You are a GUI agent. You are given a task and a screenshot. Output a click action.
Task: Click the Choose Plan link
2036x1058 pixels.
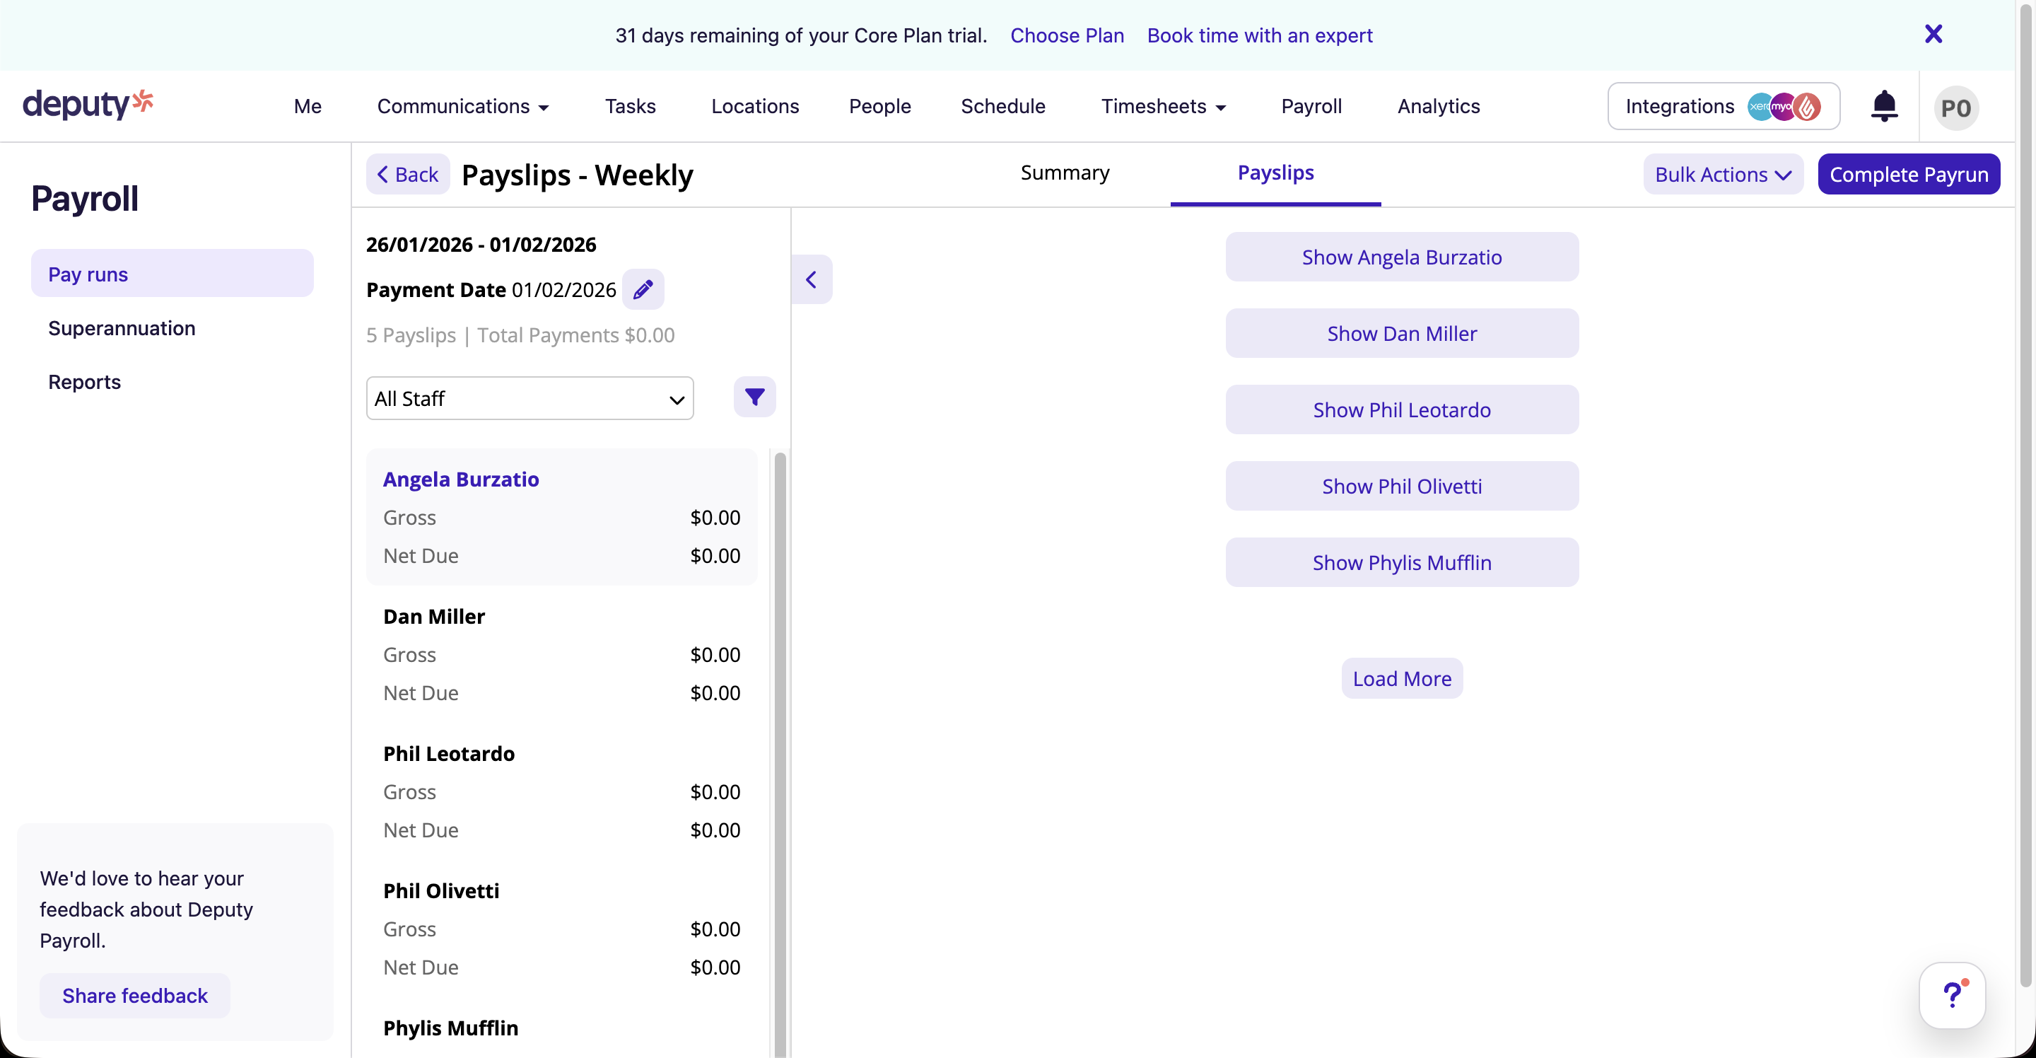point(1067,35)
